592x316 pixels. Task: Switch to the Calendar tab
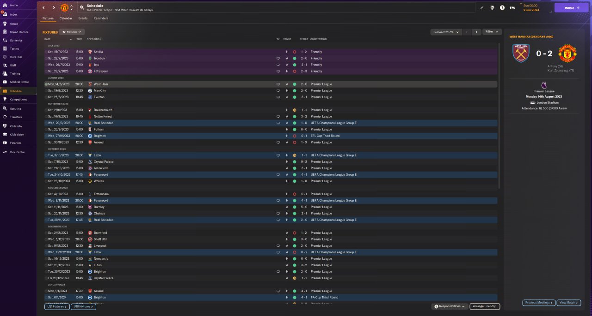click(x=66, y=18)
